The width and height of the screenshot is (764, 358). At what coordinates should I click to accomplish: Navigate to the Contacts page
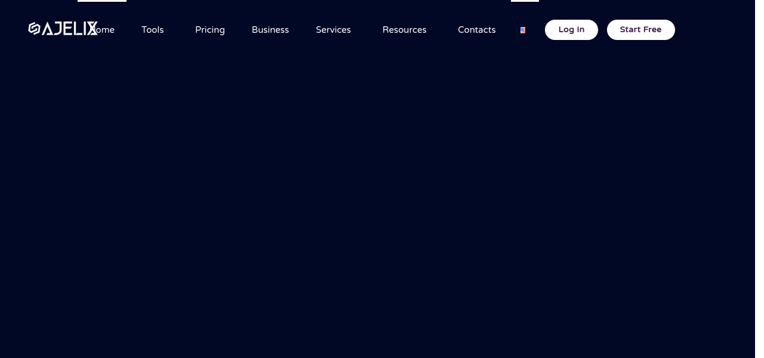click(476, 30)
